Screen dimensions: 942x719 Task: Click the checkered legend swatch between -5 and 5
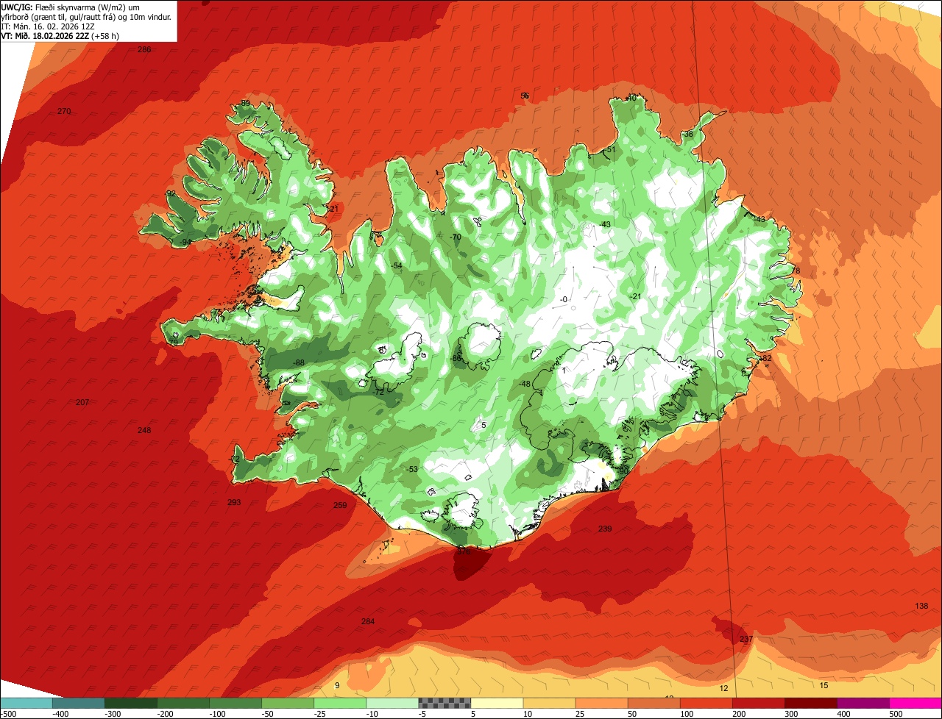tap(445, 703)
